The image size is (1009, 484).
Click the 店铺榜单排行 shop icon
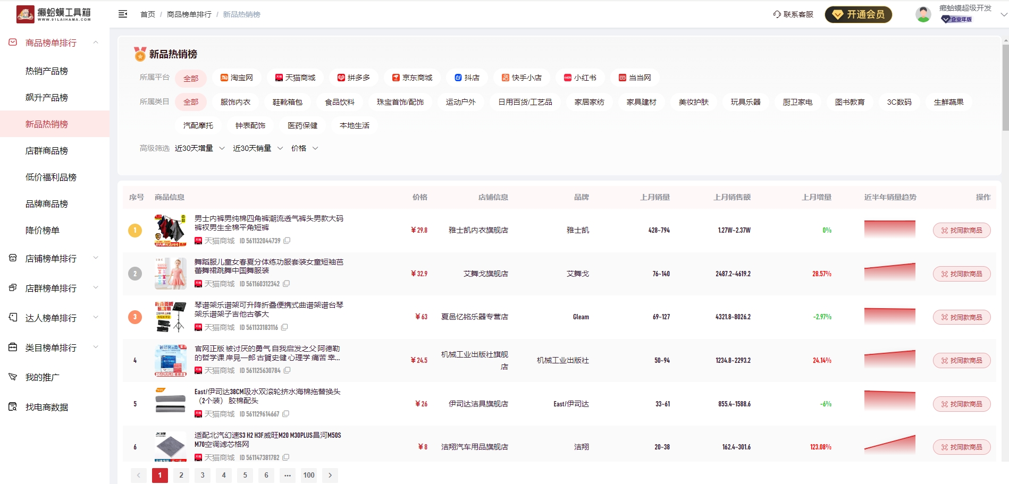pyautogui.click(x=13, y=258)
